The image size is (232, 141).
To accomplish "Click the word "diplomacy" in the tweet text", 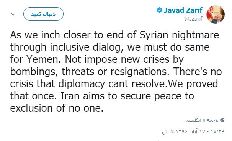I will [82, 84].
